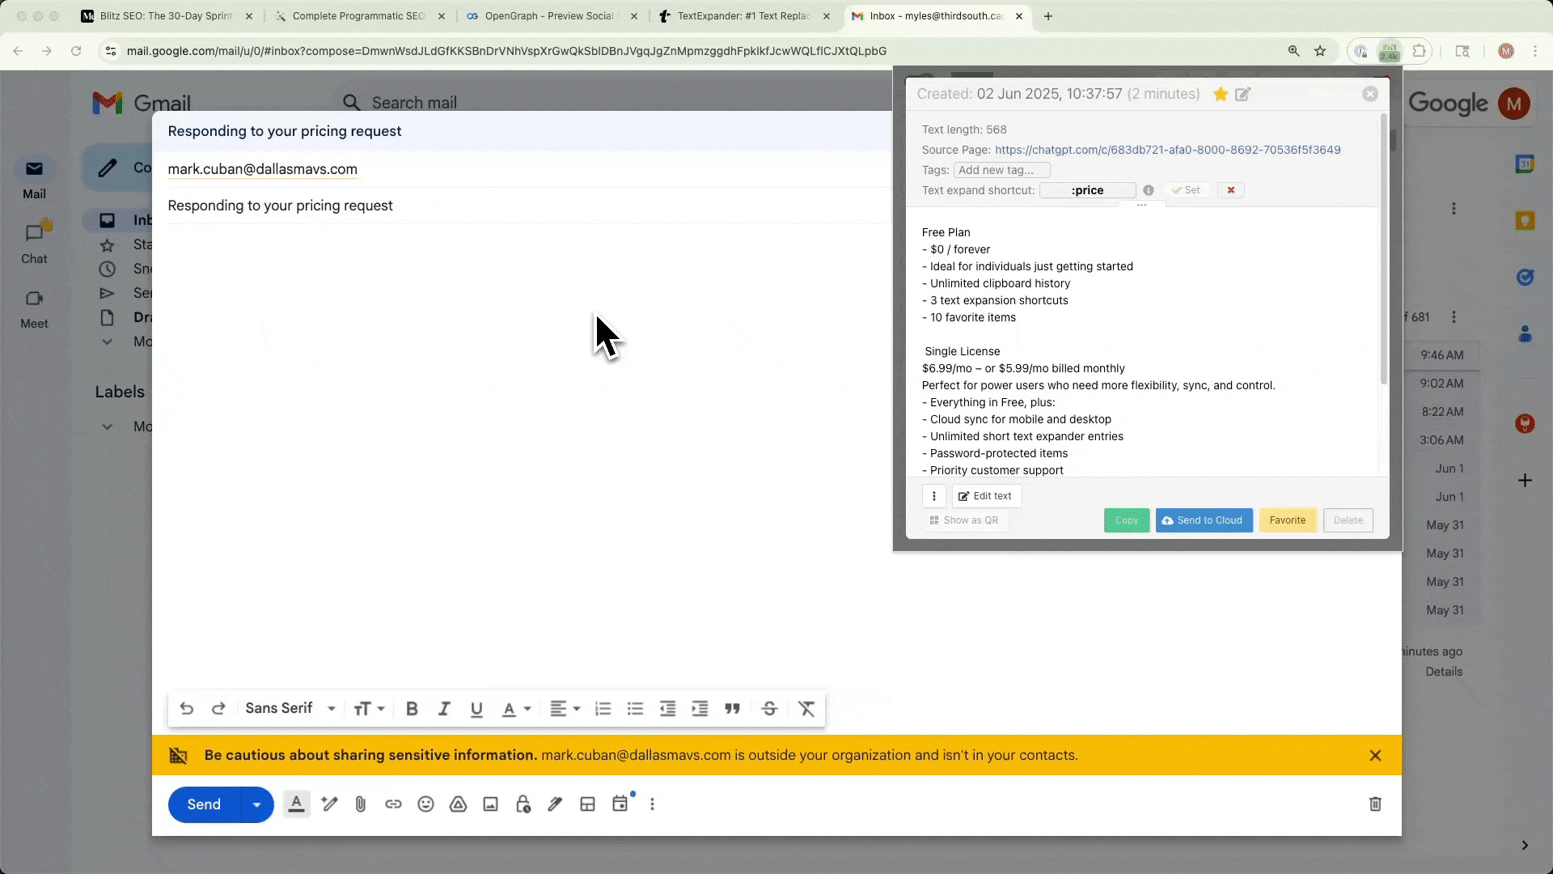This screenshot has height=874, width=1553.
Task: Attach a file with the paperclip icon
Action: coord(361,804)
